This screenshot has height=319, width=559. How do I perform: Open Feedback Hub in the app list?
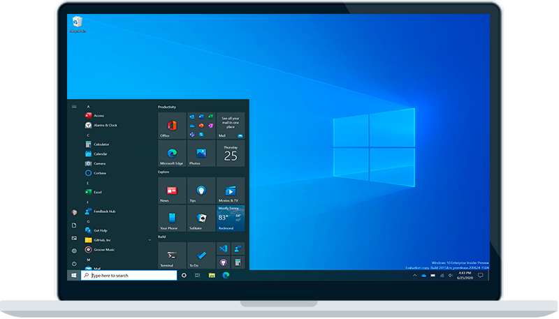pos(101,211)
